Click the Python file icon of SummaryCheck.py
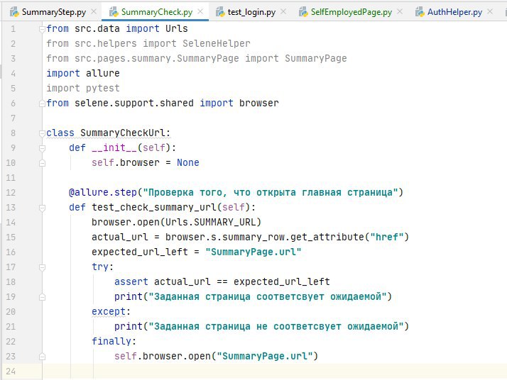The width and height of the screenshot is (507, 380). point(114,12)
